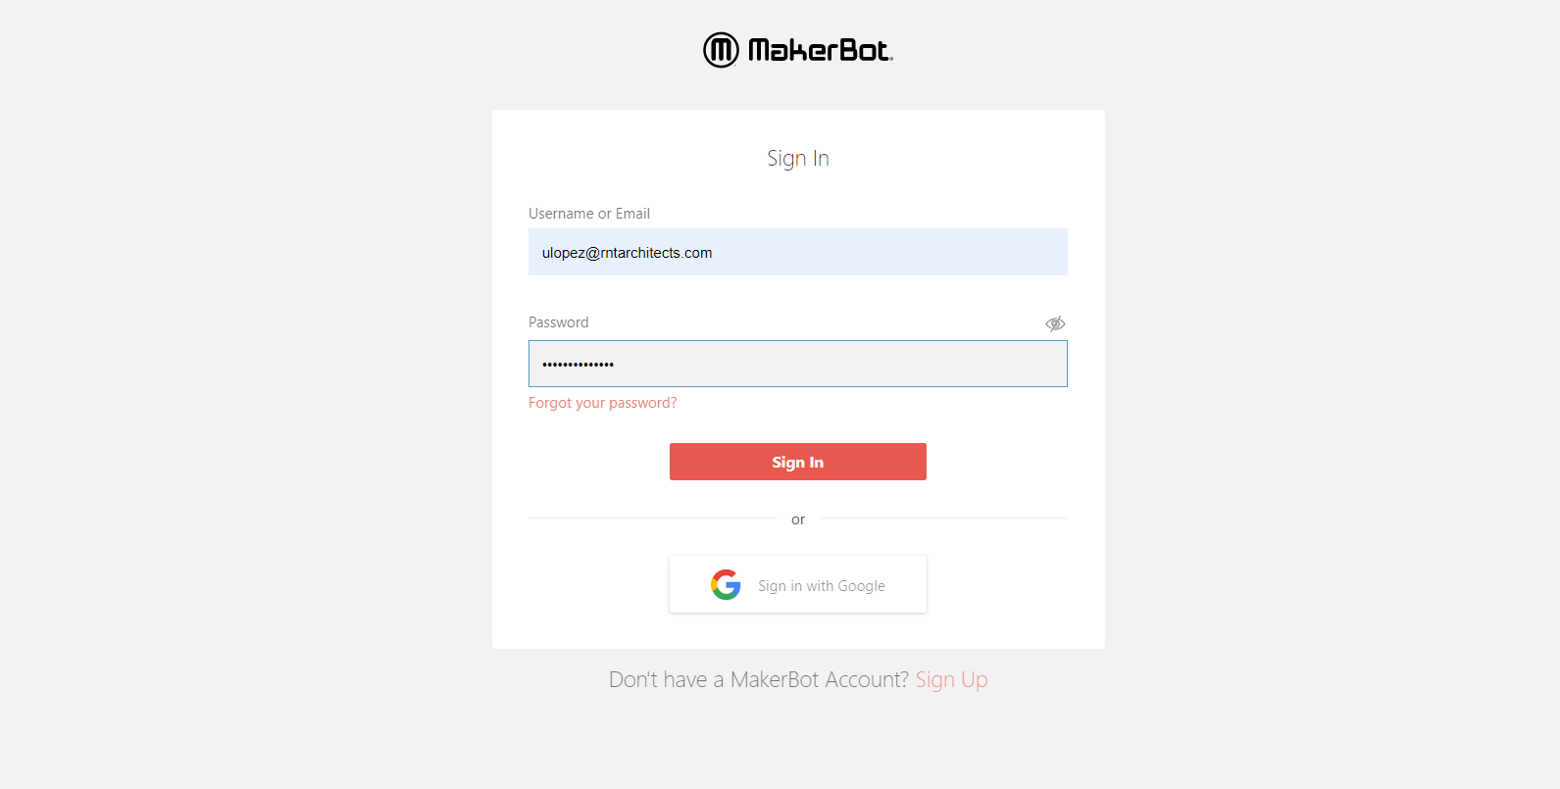Place cursor on the masked password dots
Screen dimensions: 1560x789
[579, 365]
